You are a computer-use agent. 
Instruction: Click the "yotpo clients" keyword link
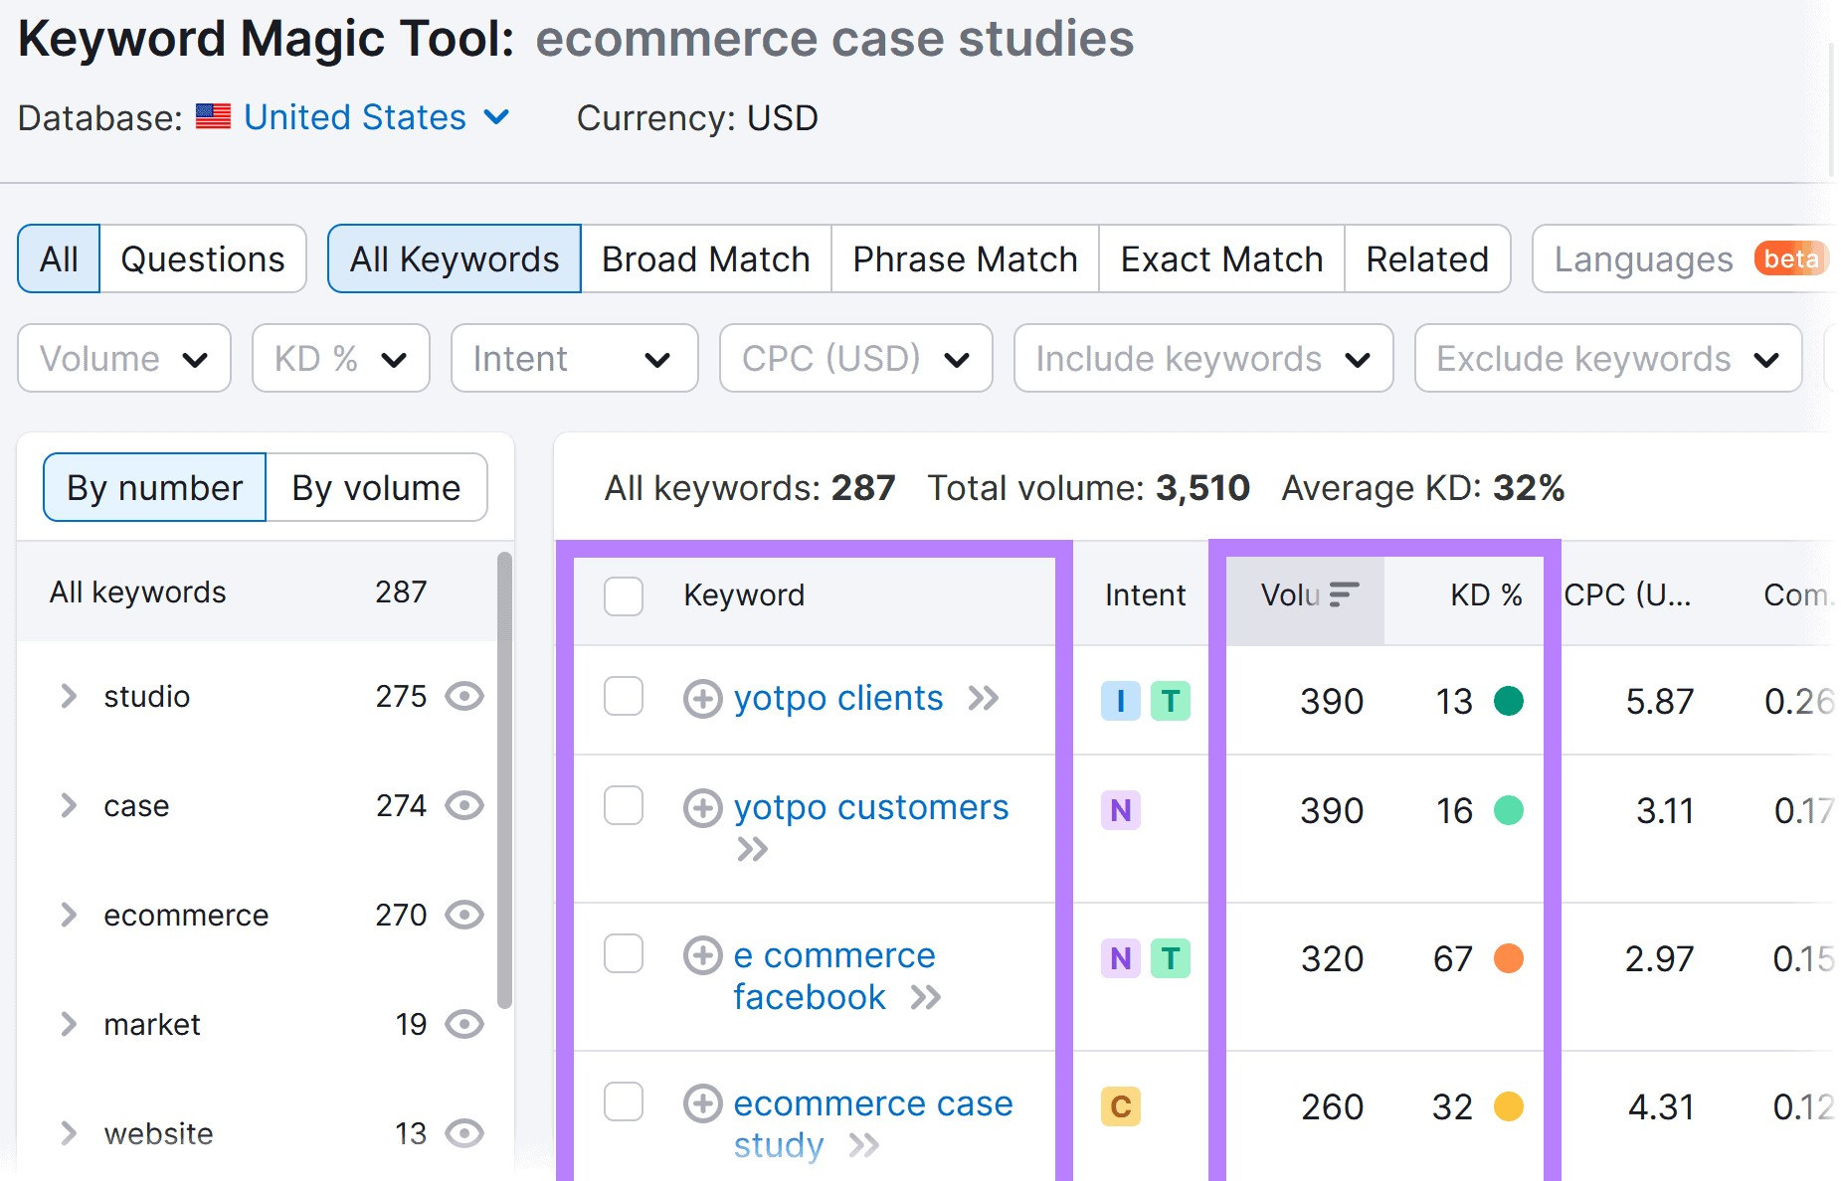point(838,699)
